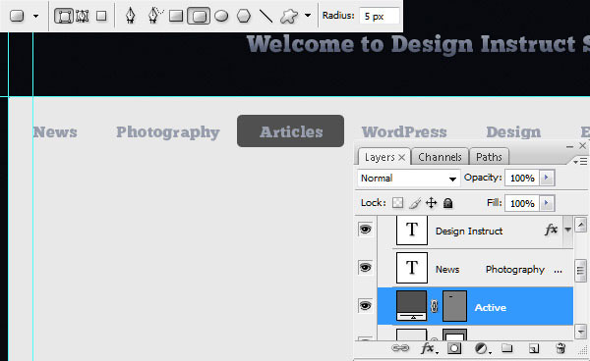590x361 pixels.
Task: Hide the Design Instruct layer
Action: (365, 230)
